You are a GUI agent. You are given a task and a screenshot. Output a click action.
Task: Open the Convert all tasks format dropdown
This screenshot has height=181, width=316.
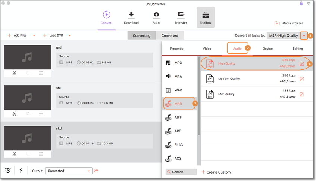point(304,36)
